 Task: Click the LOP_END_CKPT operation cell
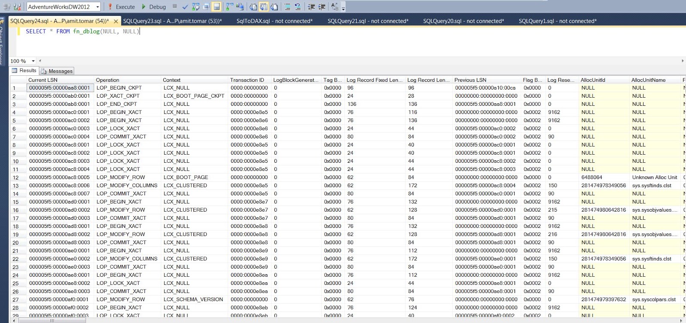click(127, 104)
